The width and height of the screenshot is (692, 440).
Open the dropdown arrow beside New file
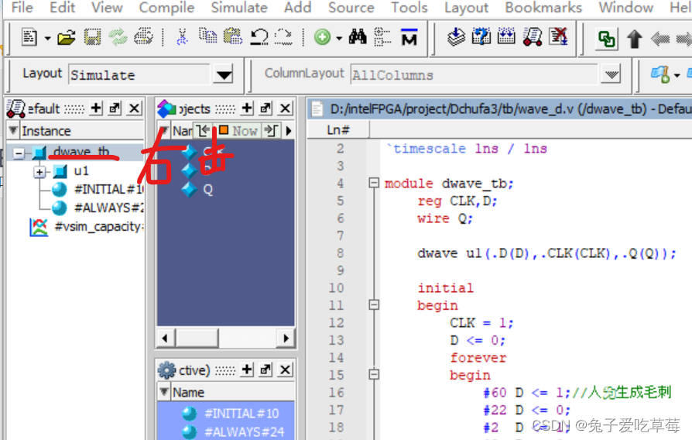point(47,39)
